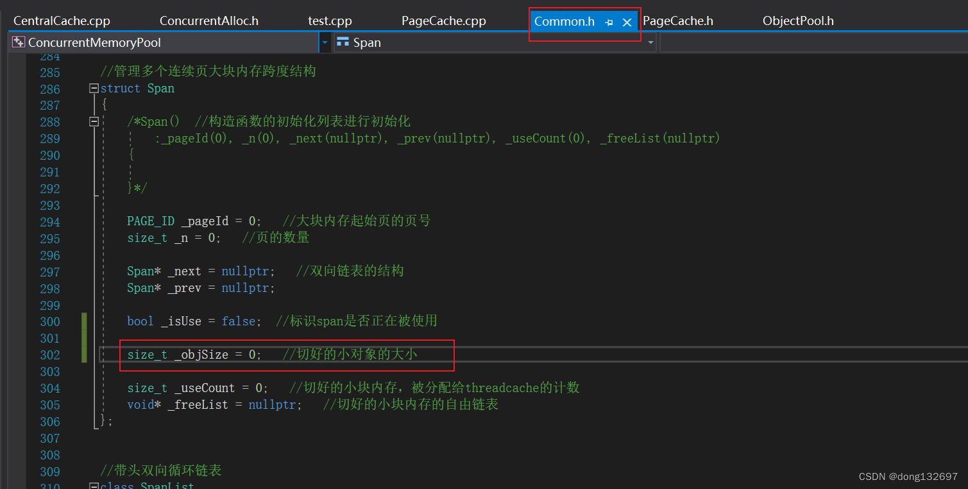This screenshot has width=968, height=489.
Task: Click line number 302 in the gutter
Action: [49, 355]
